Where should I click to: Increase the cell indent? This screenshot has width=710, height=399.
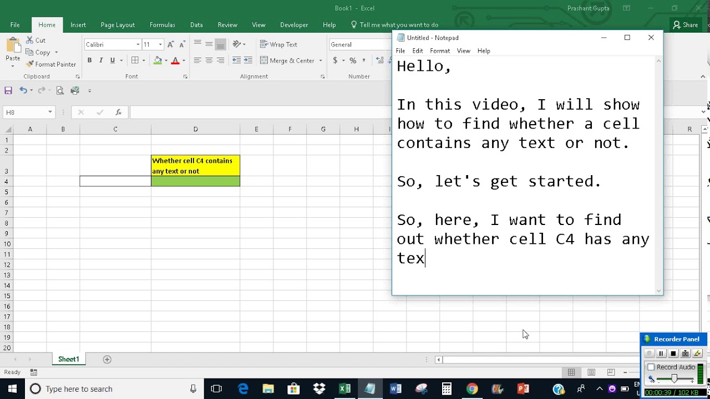click(248, 60)
